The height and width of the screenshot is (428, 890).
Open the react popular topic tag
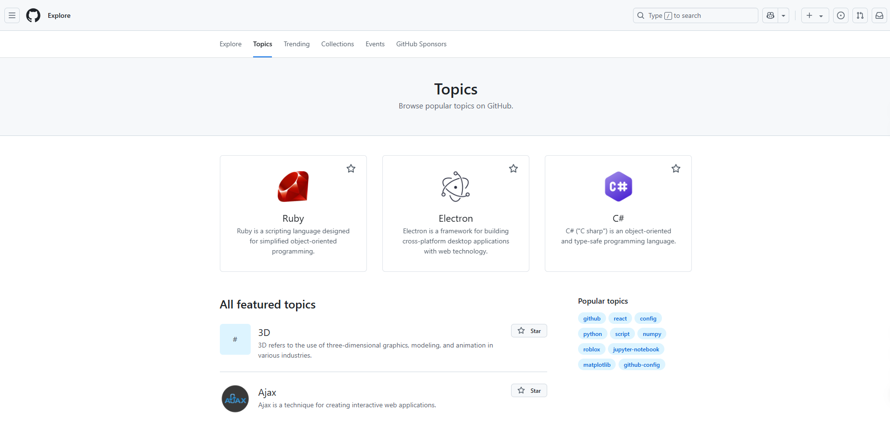620,319
